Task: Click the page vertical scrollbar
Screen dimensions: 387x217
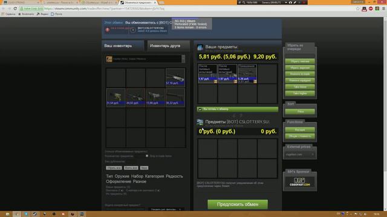Action: pos(385,114)
